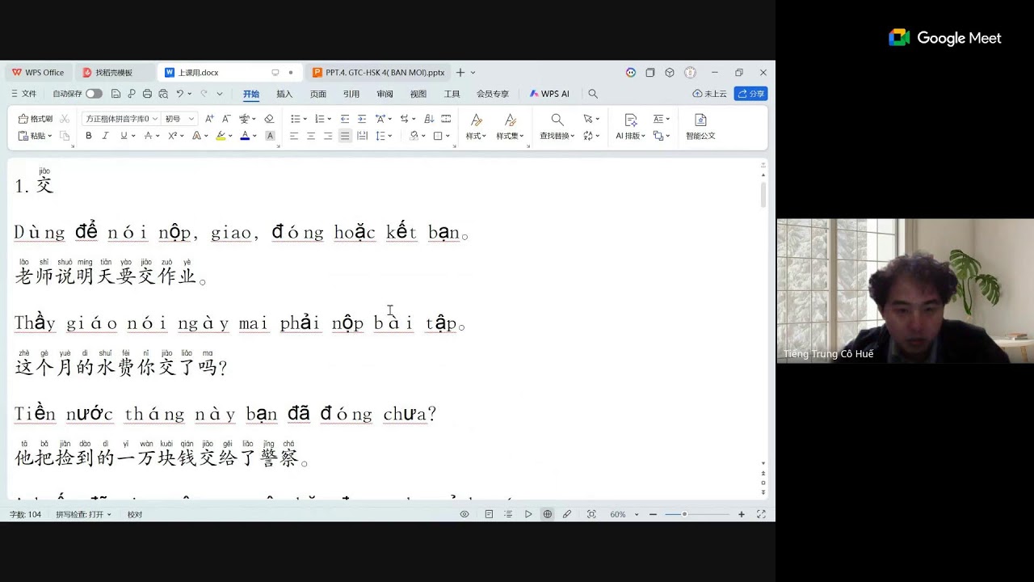Click Format Painter (格式刷)
The height and width of the screenshot is (582, 1034).
tap(36, 119)
